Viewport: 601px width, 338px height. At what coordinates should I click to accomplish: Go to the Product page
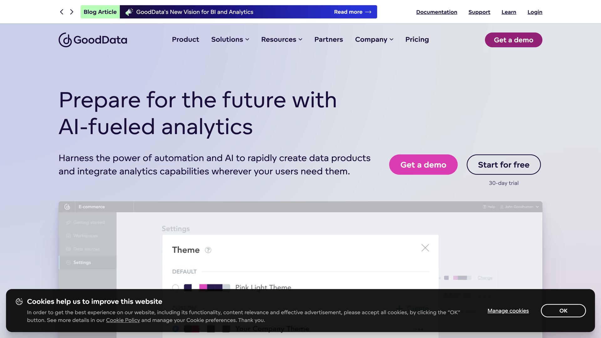pyautogui.click(x=185, y=39)
